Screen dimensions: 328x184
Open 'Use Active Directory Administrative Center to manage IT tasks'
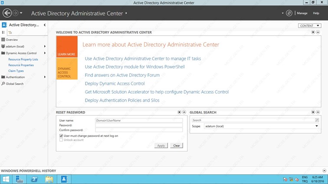point(143,59)
